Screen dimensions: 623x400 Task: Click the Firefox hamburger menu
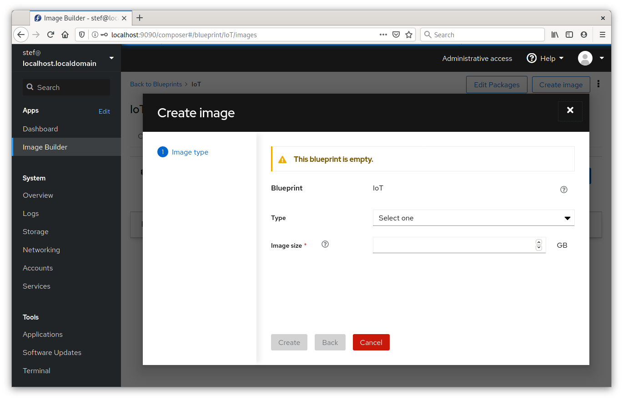point(602,35)
